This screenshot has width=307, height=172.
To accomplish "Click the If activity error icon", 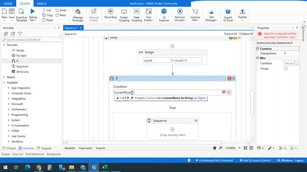I will (229, 78).
